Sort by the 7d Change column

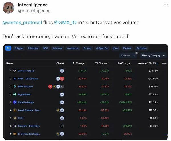(102, 63)
